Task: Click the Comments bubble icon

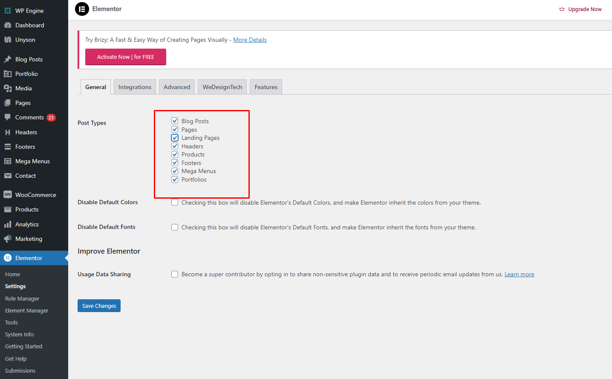Action: click(x=8, y=117)
